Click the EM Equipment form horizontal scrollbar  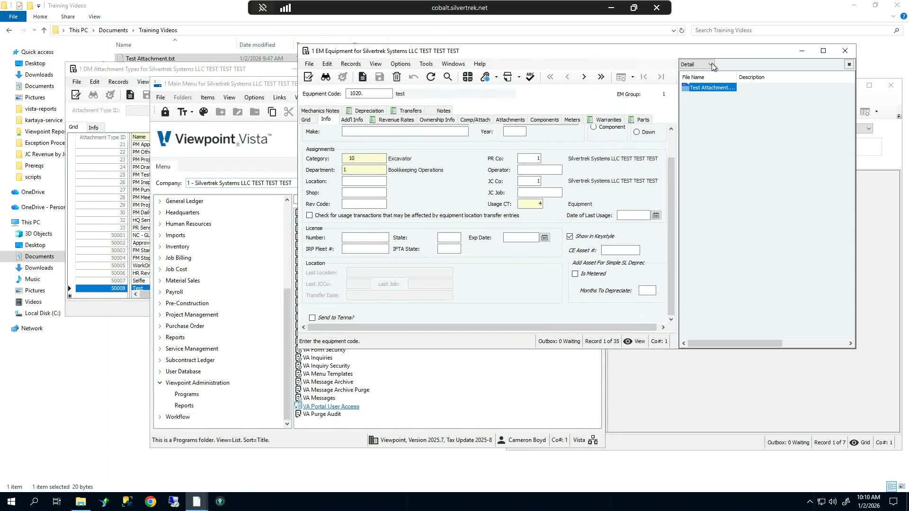point(482,327)
